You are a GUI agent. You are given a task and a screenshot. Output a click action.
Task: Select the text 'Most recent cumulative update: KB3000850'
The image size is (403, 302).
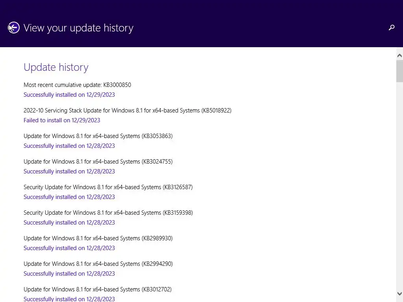[x=78, y=85]
